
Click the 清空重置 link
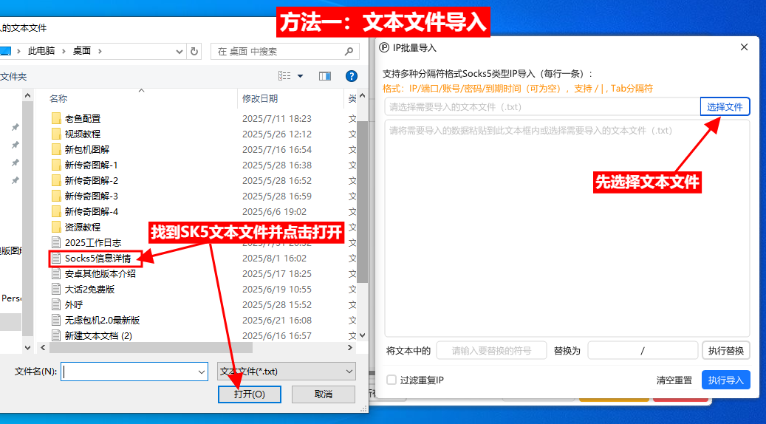point(674,380)
